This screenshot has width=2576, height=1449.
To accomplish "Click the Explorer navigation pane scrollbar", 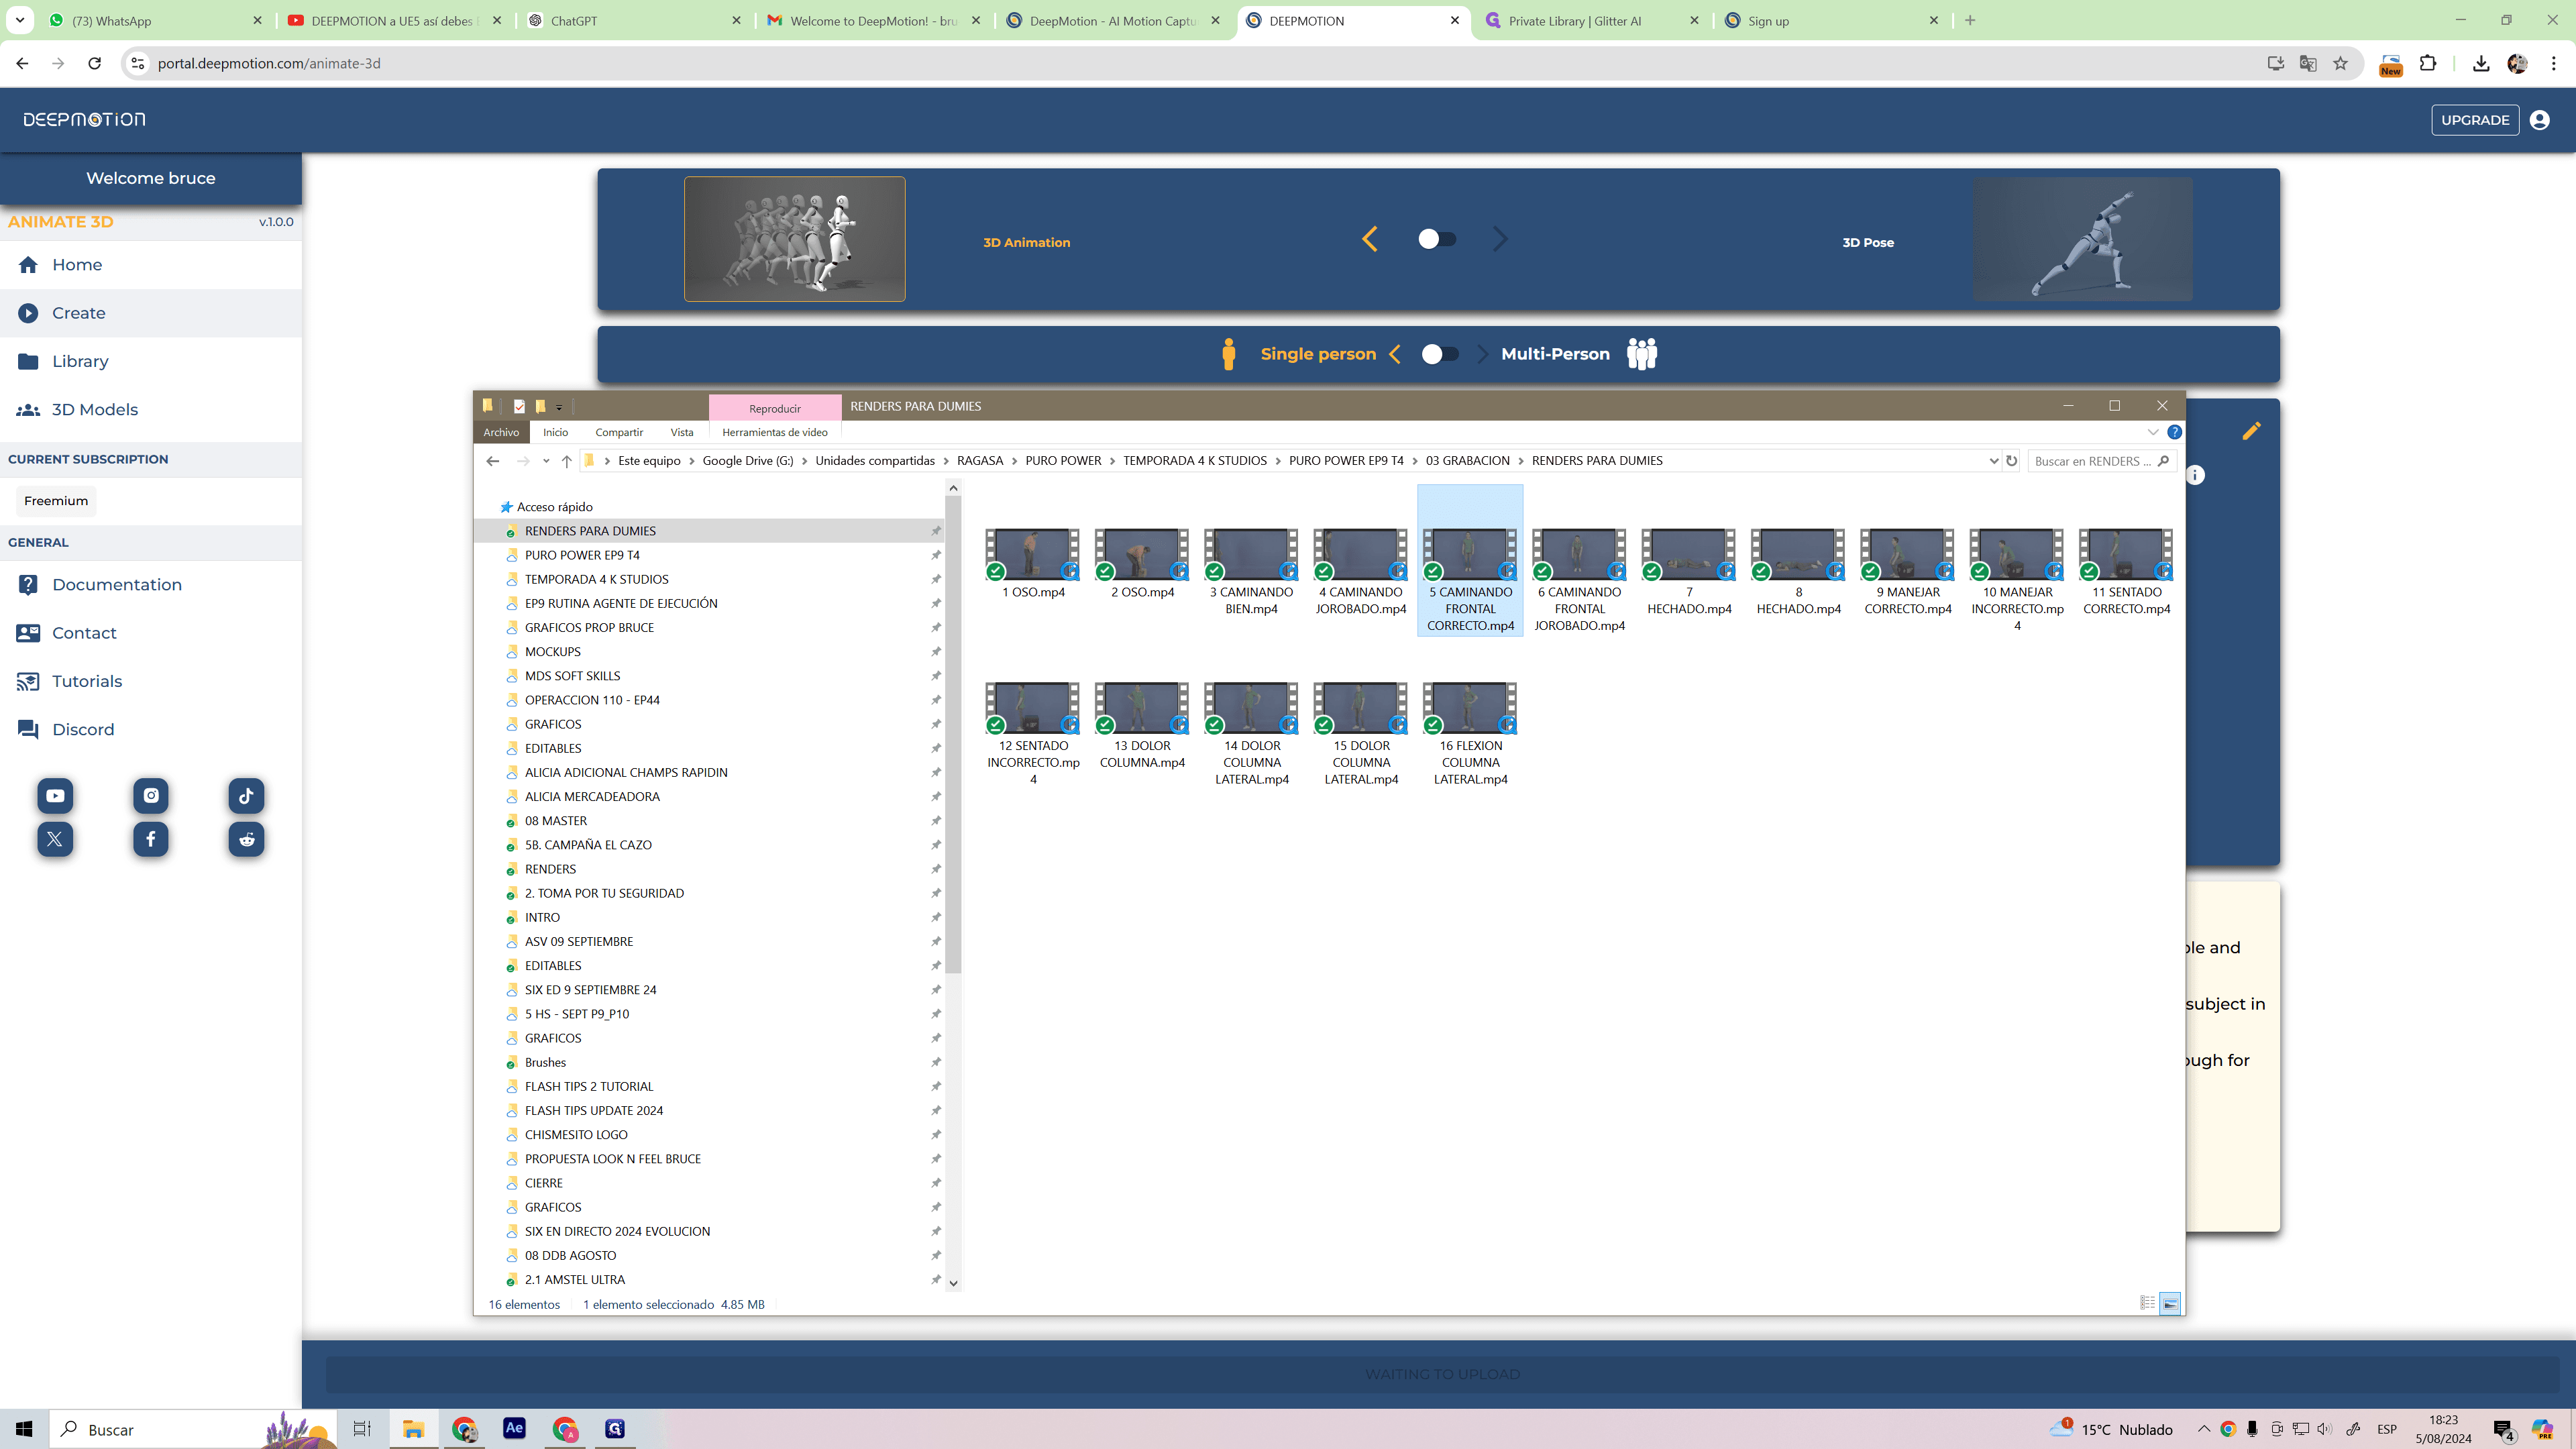I will click(953, 735).
